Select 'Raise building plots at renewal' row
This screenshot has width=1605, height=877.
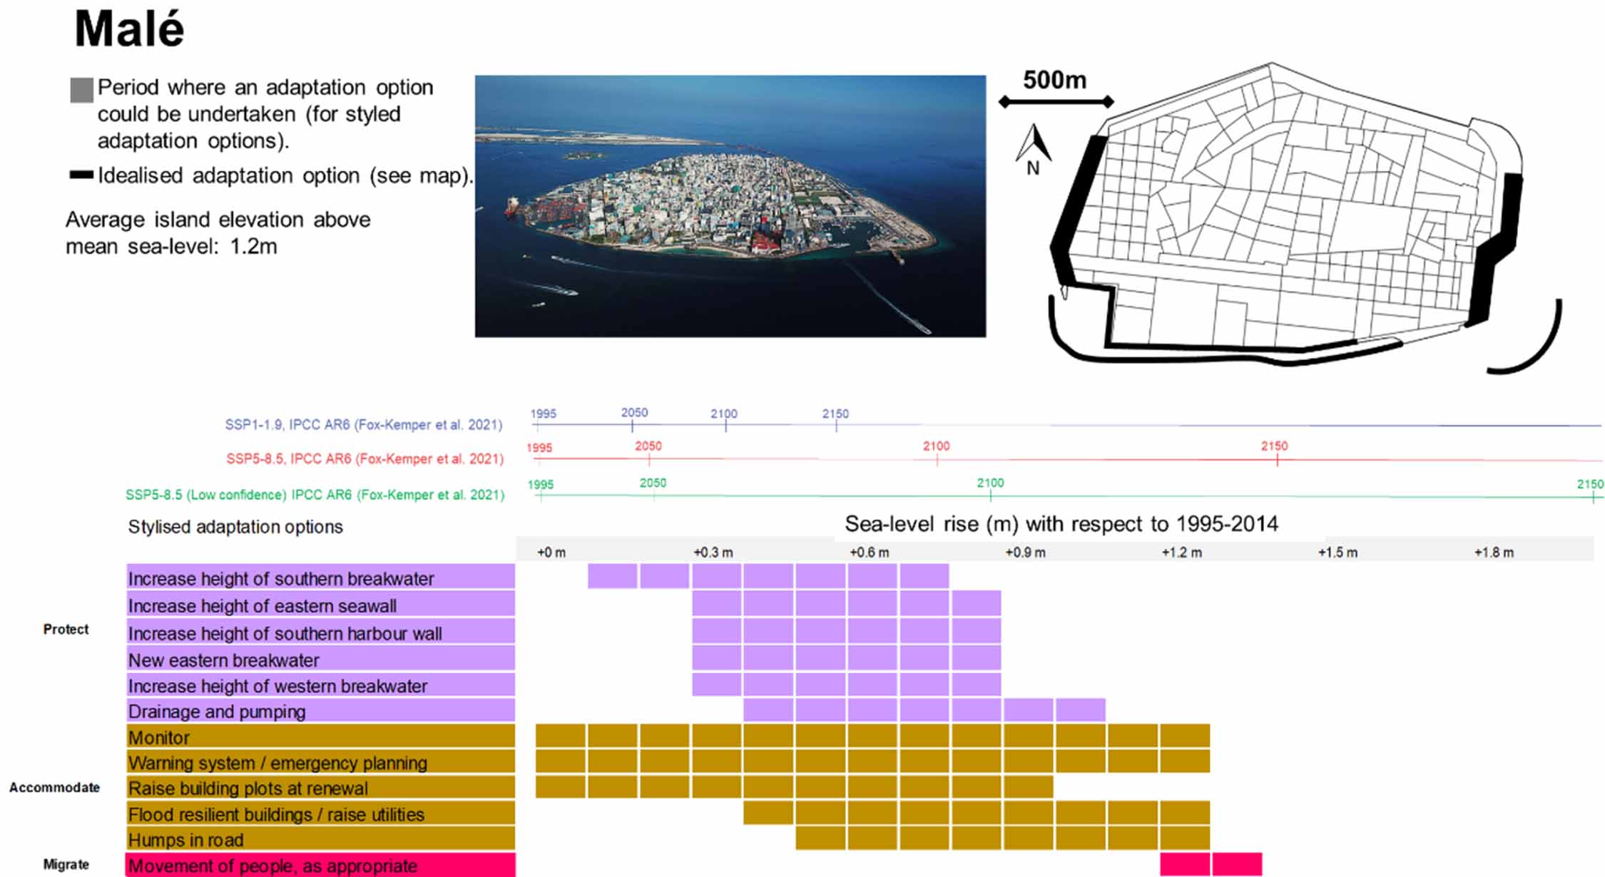click(x=320, y=787)
